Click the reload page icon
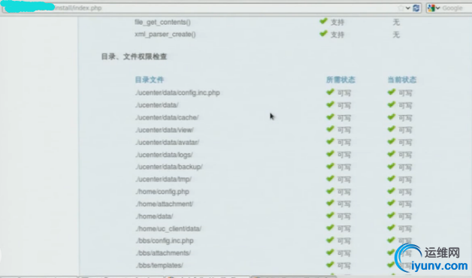Viewport: 472px width, 278px height. (416, 8)
